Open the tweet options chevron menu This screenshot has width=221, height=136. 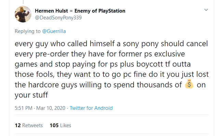click(x=206, y=10)
